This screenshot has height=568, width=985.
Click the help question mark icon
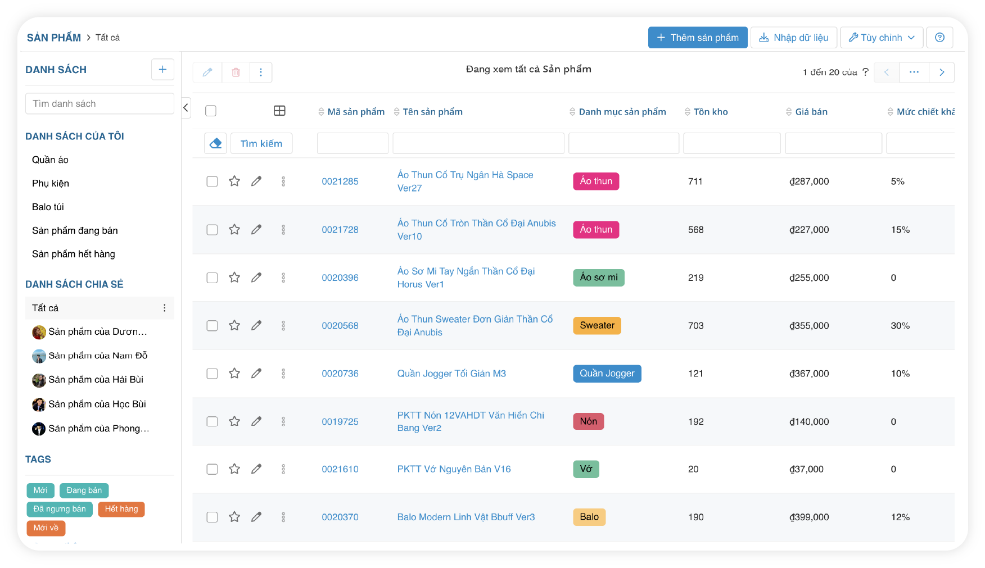click(939, 38)
